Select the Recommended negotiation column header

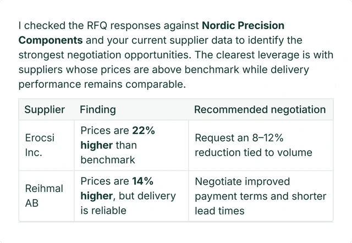coord(260,110)
